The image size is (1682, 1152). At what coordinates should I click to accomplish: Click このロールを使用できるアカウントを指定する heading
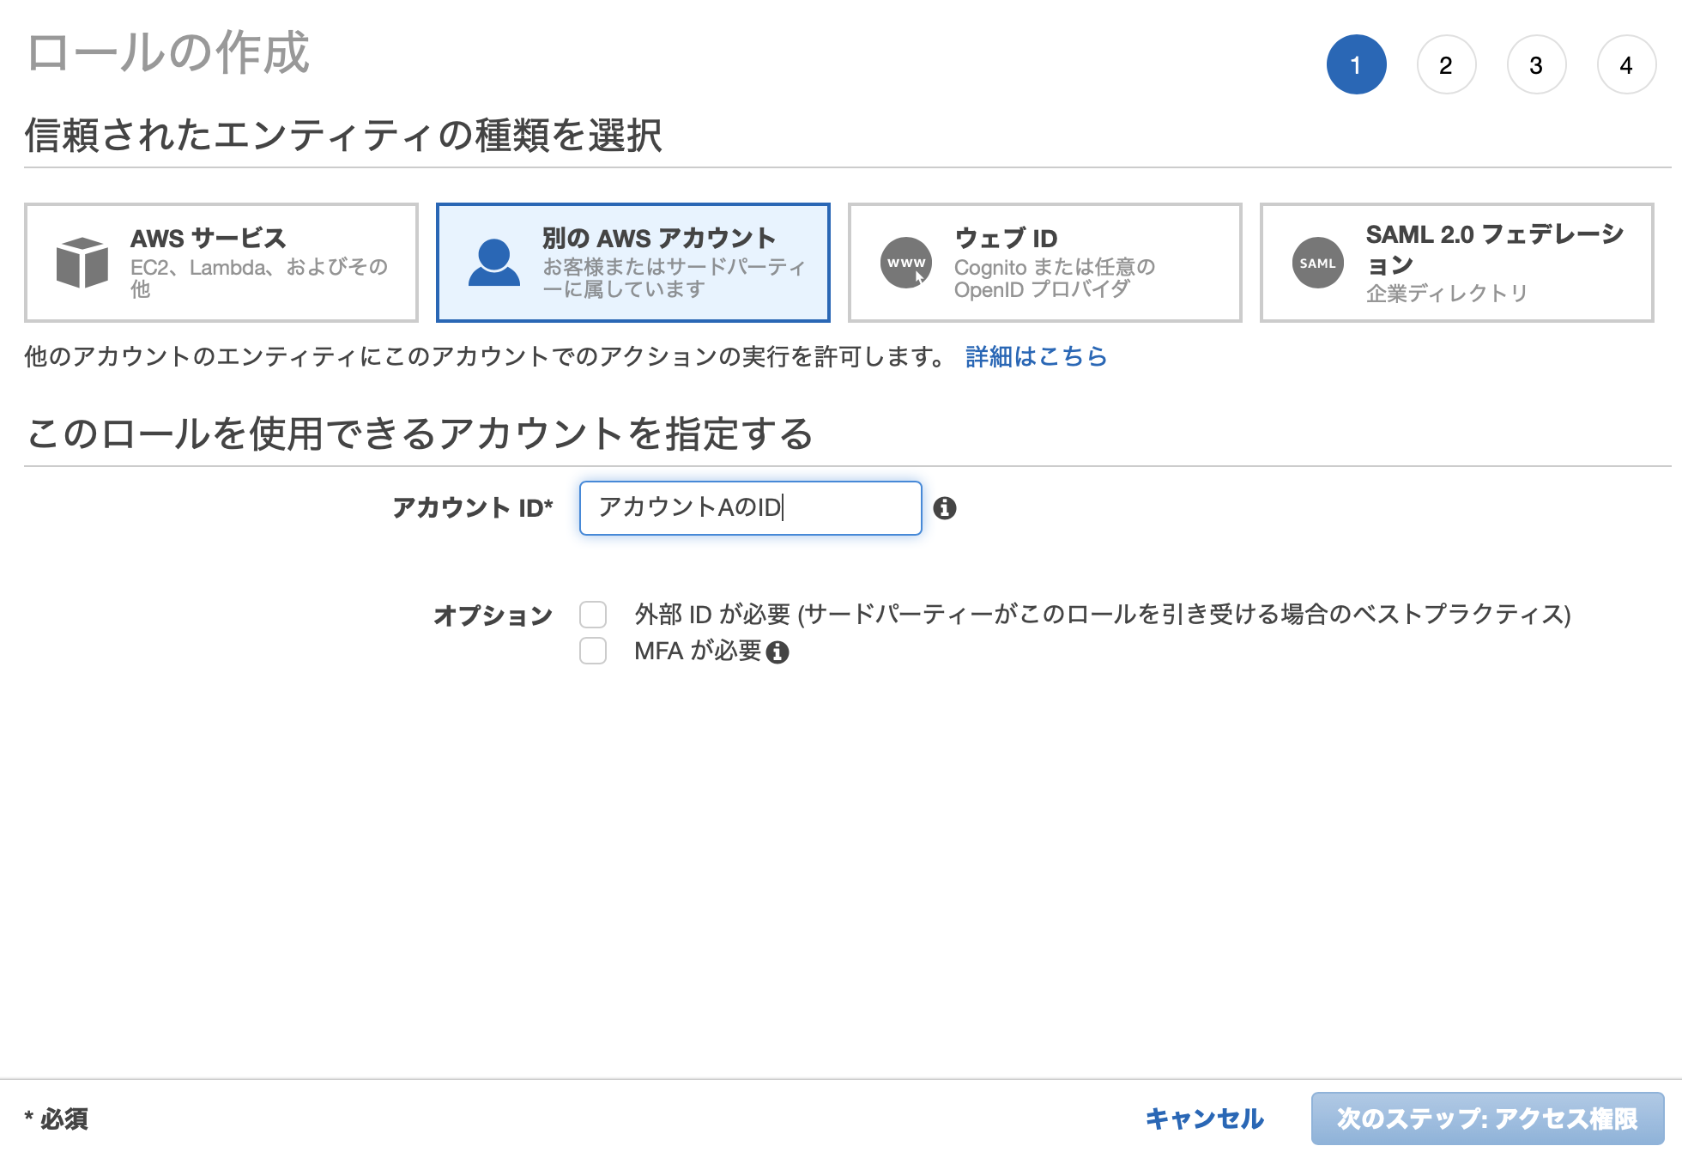420,434
